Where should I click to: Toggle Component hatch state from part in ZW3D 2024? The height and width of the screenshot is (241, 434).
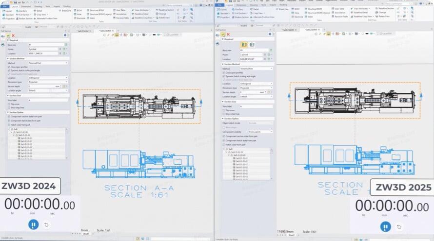pyautogui.click(x=9, y=121)
